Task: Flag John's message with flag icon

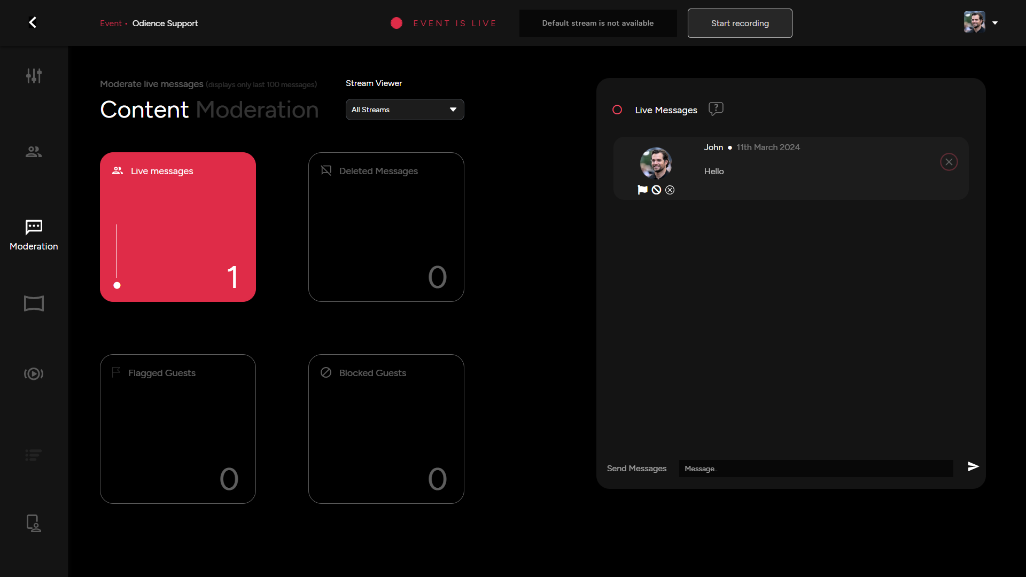Action: [x=642, y=190]
